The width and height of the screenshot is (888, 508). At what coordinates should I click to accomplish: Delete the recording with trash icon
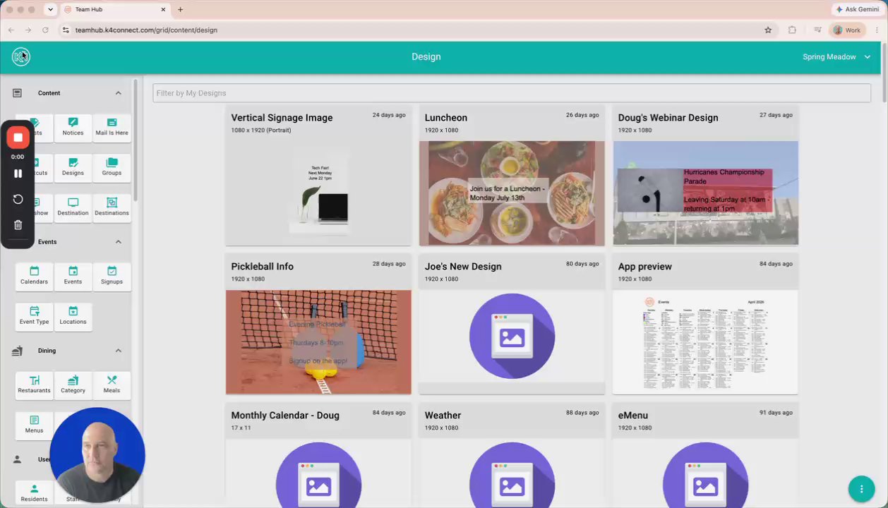coord(18,225)
